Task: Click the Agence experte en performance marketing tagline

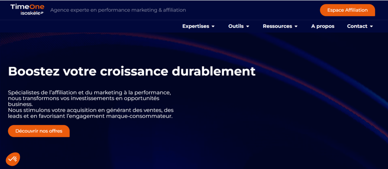Action: (x=118, y=10)
